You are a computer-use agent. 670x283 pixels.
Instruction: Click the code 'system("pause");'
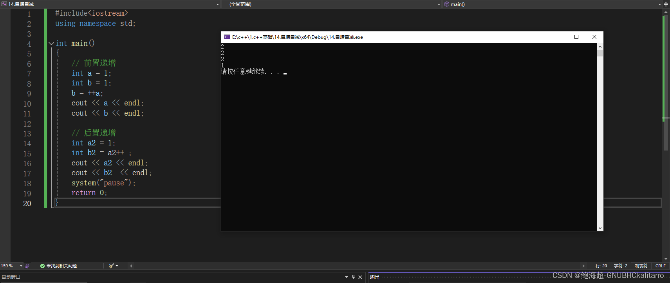(x=103, y=183)
